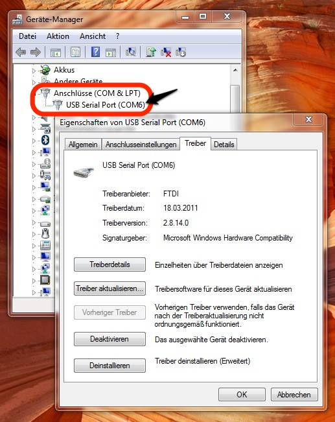
Task: Select the game controller input devices icon
Action: [x=45, y=175]
